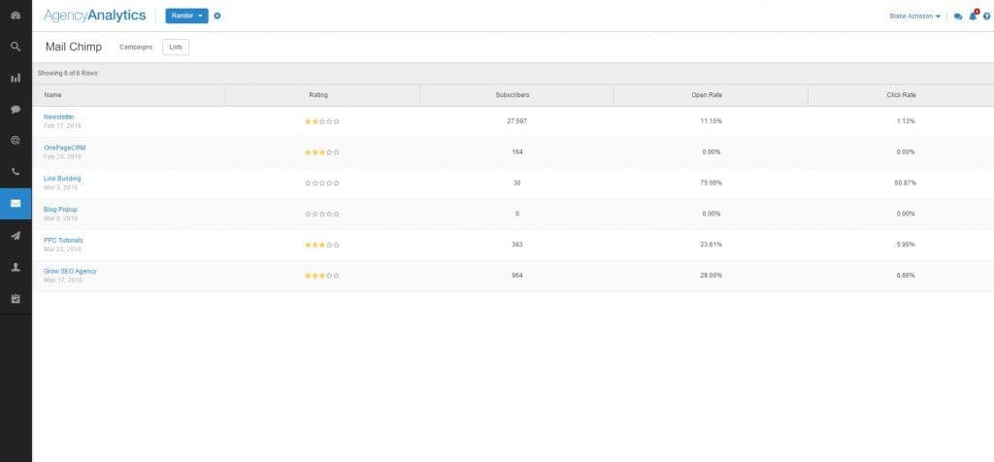
Task: Open the bar chart analytics sidebar icon
Action: [16, 78]
